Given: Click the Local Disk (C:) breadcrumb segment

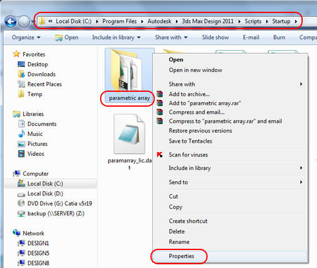Looking at the screenshot, I should 73,21.
